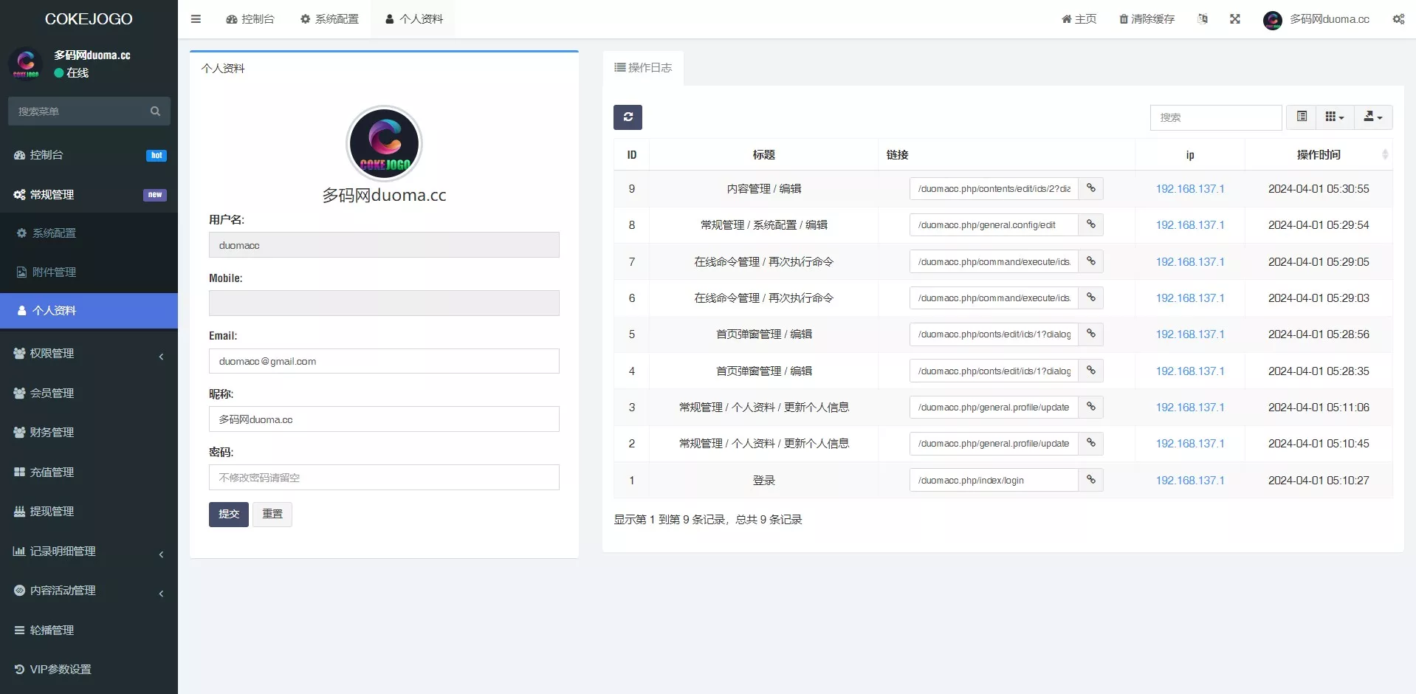Open settings with the gears icon
This screenshot has height=694, width=1416.
(x=1398, y=18)
